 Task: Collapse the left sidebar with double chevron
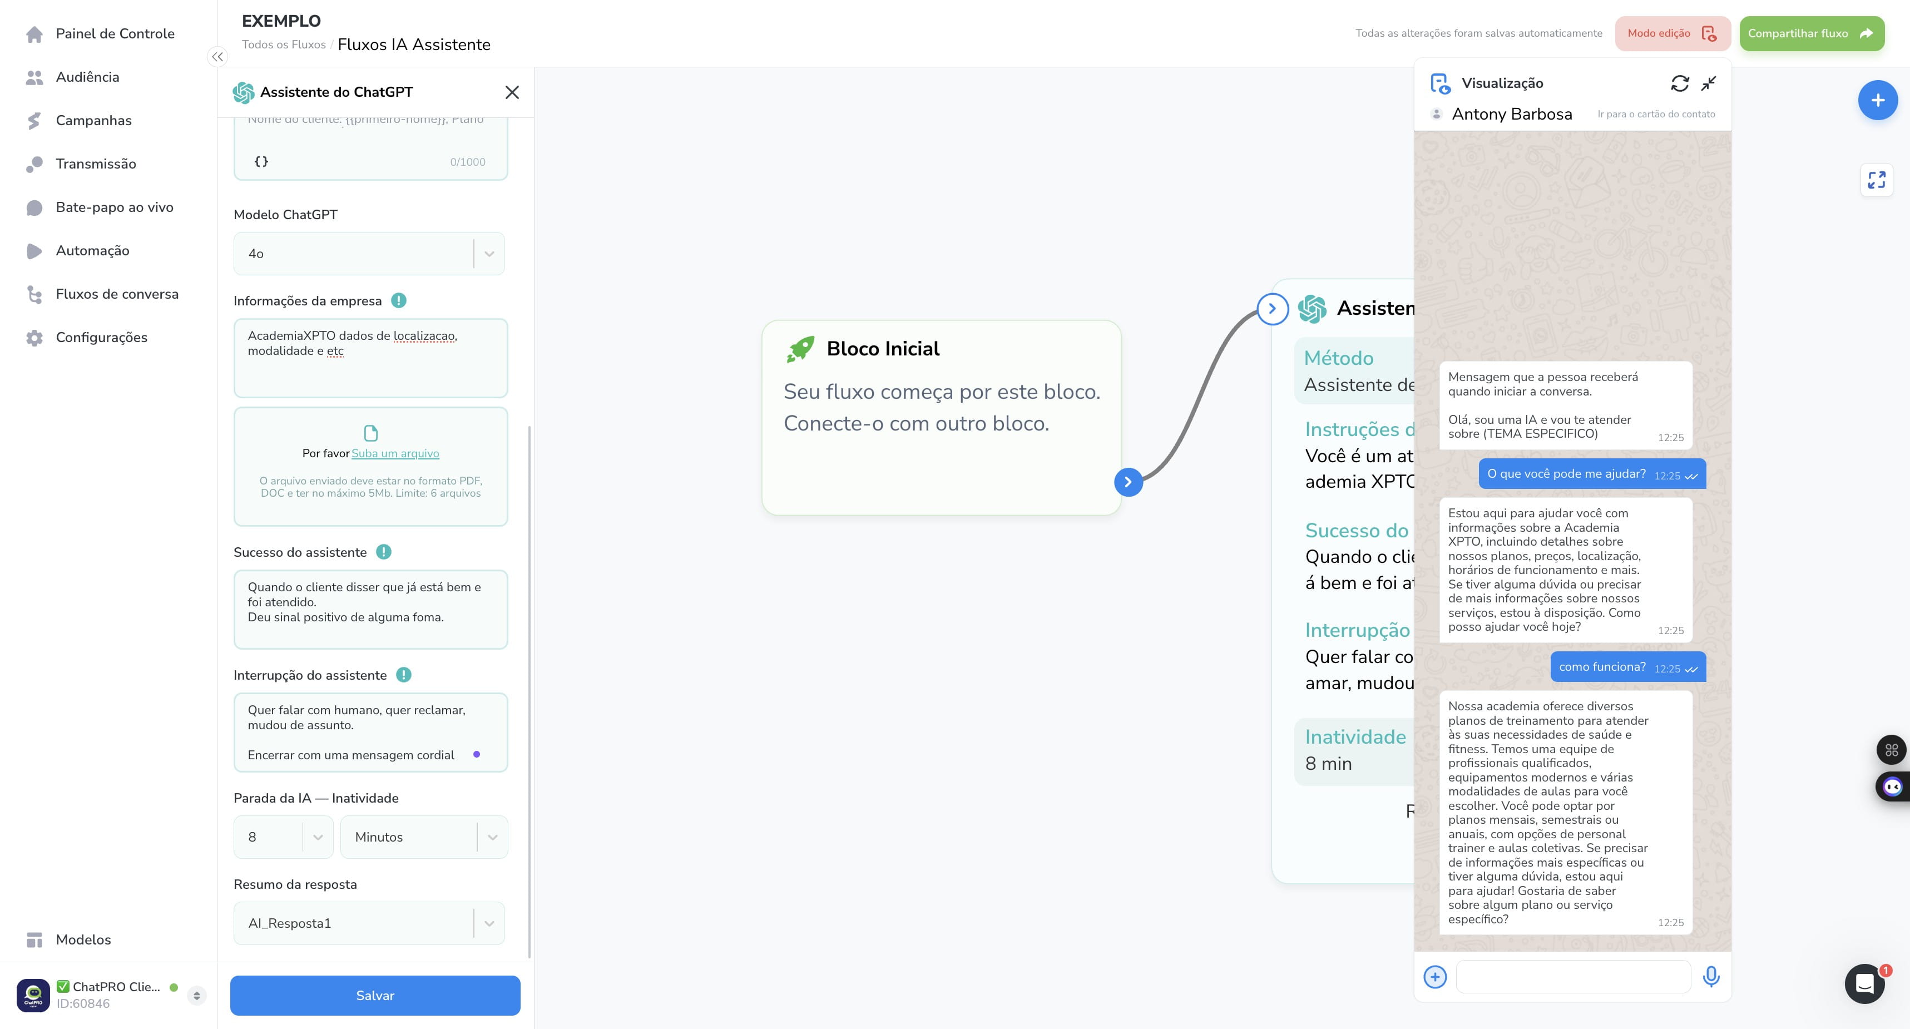[x=217, y=56]
